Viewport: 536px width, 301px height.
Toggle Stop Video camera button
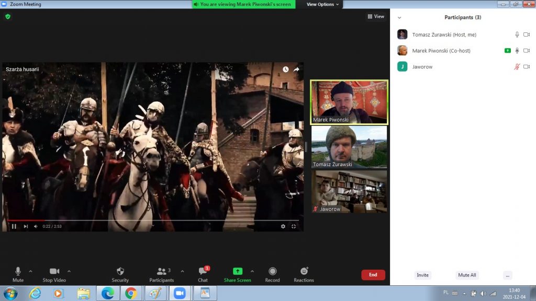[x=54, y=274]
